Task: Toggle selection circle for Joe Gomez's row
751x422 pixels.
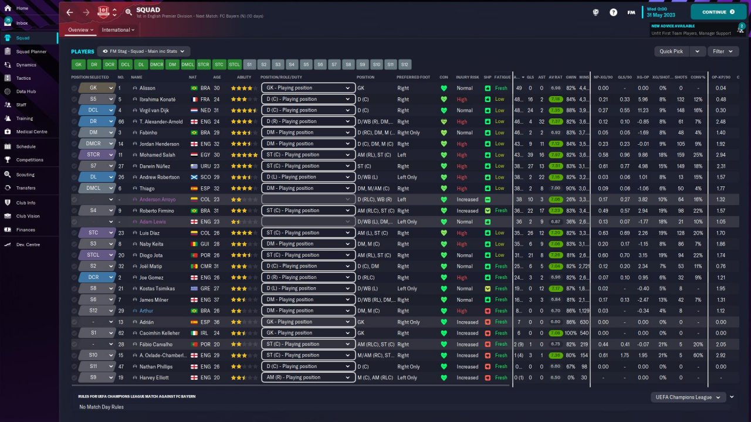Action: point(75,277)
